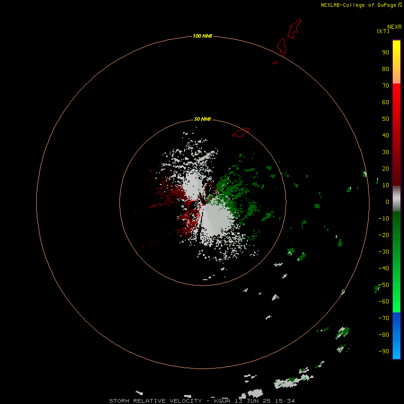Click the -40 knot scale label
The height and width of the screenshot is (404, 404).
click(x=384, y=268)
